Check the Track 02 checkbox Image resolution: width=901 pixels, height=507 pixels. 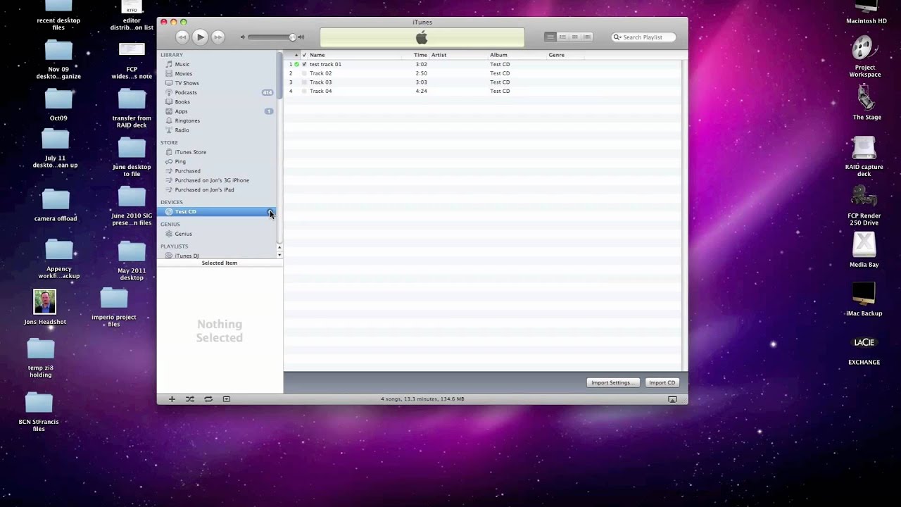pyautogui.click(x=304, y=73)
